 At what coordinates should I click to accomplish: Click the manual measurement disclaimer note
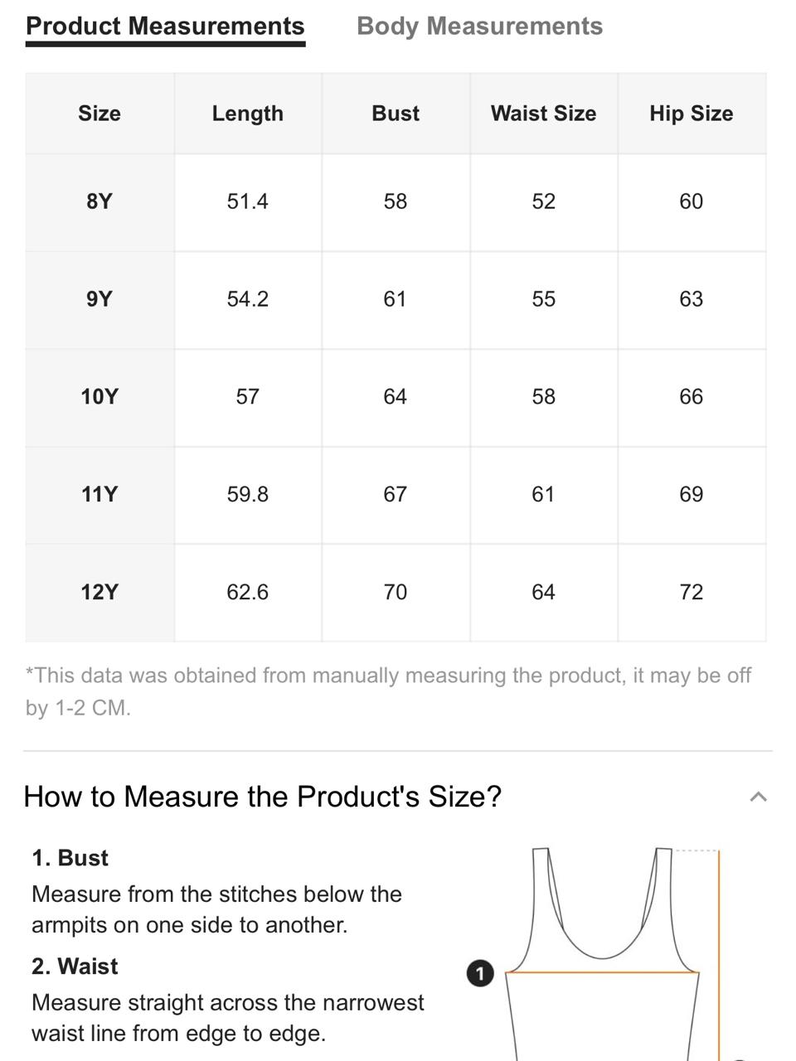click(388, 691)
